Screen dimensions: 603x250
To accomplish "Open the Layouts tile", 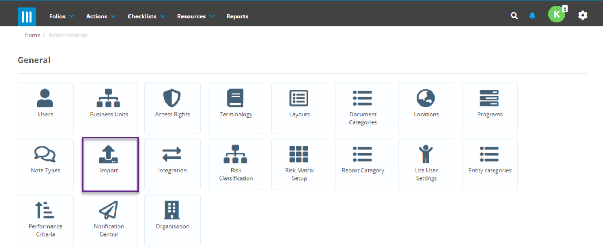I will (x=299, y=108).
